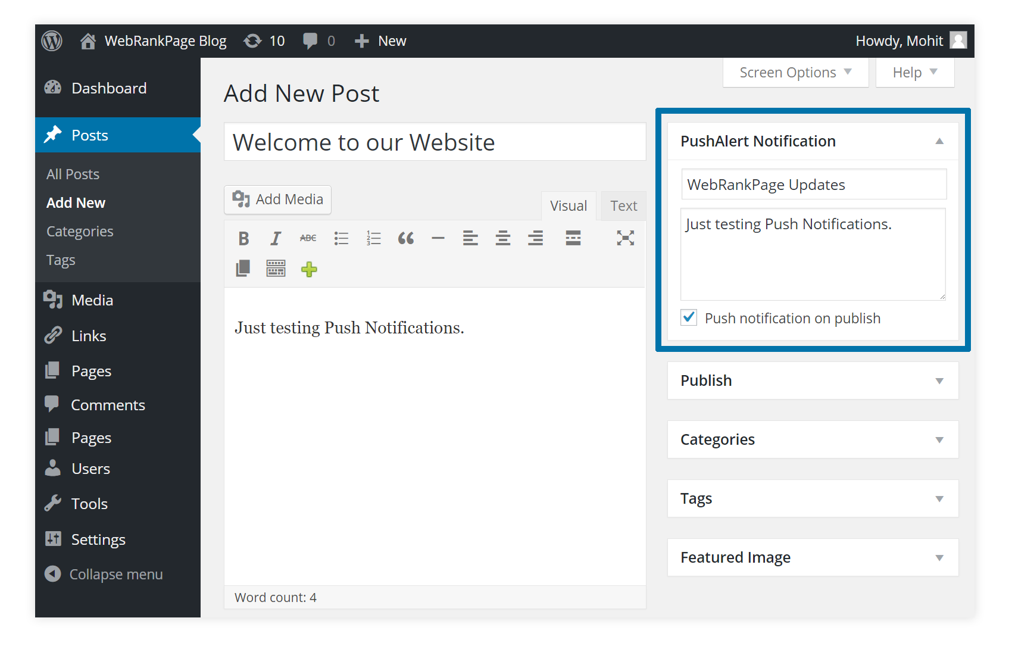
Task: Open the Screen Options dropdown
Action: 795,72
